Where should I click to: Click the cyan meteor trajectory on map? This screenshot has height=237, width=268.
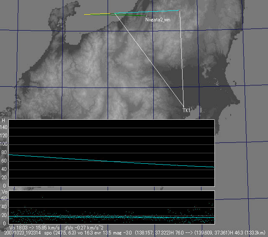(147, 12)
